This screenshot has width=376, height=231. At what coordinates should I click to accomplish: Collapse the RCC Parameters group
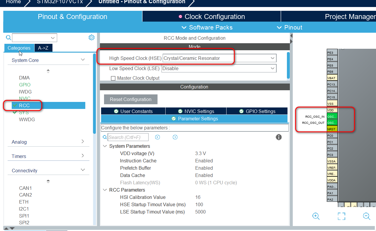tap(105, 190)
